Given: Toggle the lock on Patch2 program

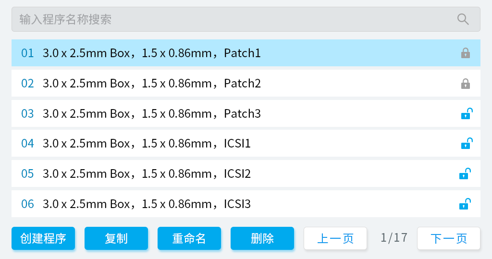Looking at the screenshot, I should click(465, 84).
